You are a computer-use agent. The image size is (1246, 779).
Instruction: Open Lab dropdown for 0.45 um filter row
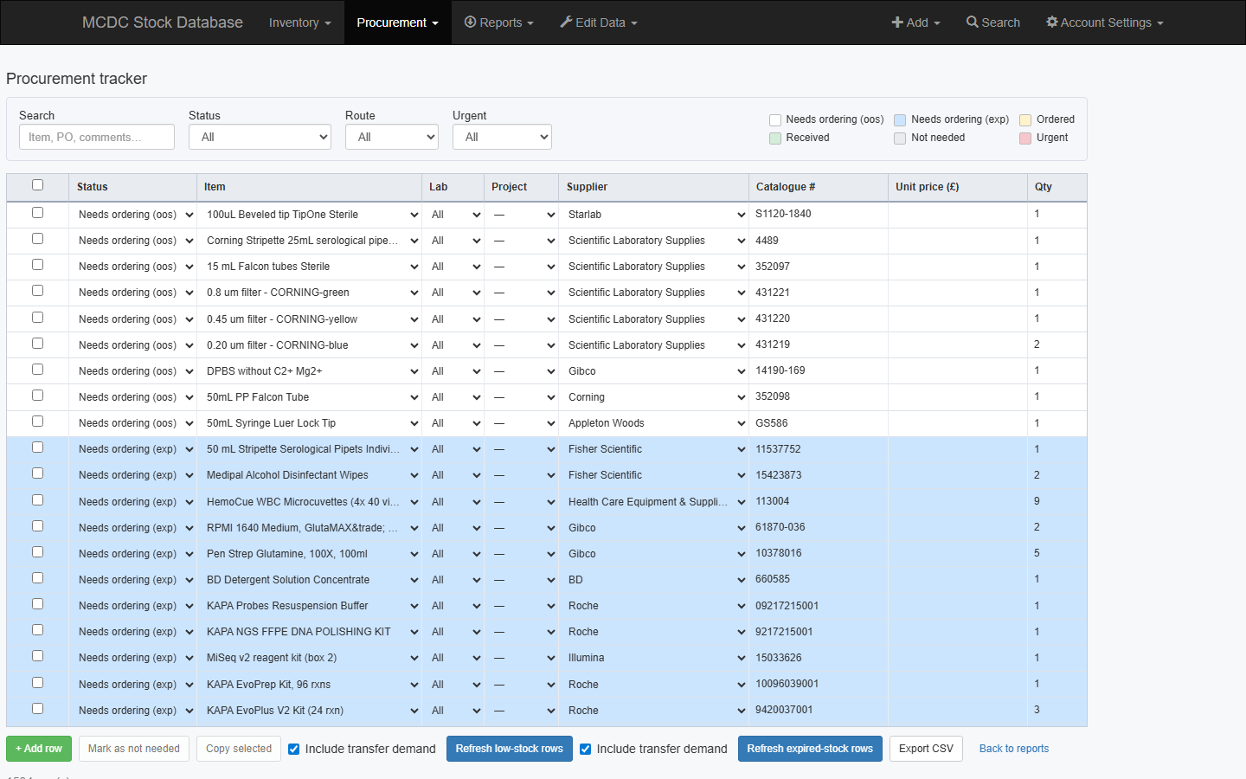(x=455, y=319)
